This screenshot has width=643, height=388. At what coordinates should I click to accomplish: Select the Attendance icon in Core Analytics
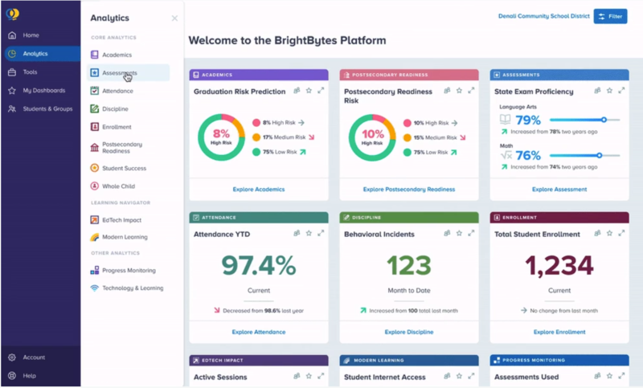(95, 92)
